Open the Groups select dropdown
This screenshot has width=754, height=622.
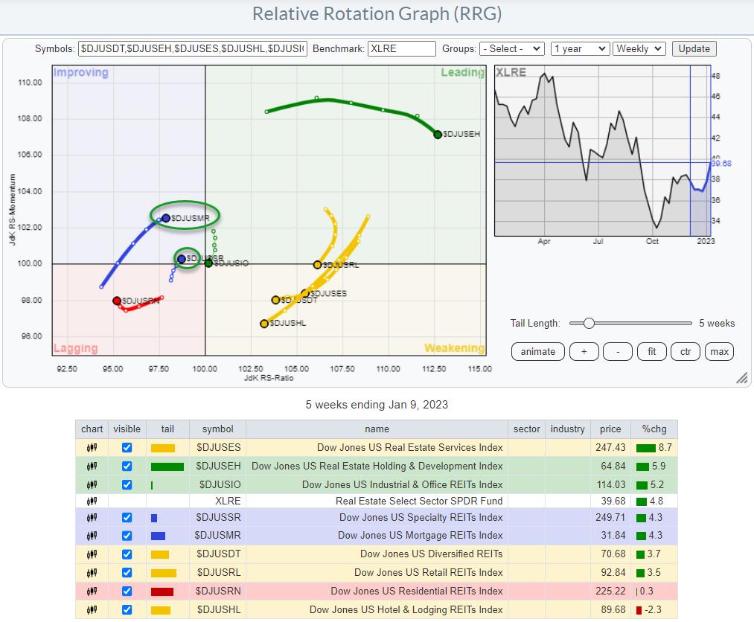click(511, 49)
